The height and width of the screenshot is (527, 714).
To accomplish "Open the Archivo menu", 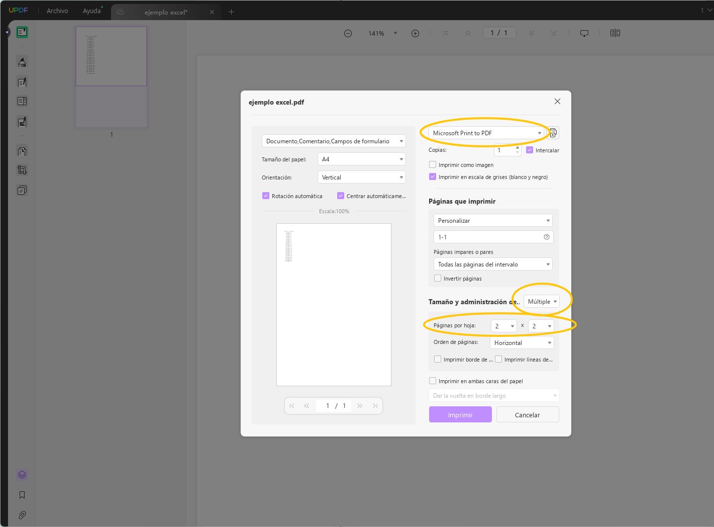I will 57,11.
